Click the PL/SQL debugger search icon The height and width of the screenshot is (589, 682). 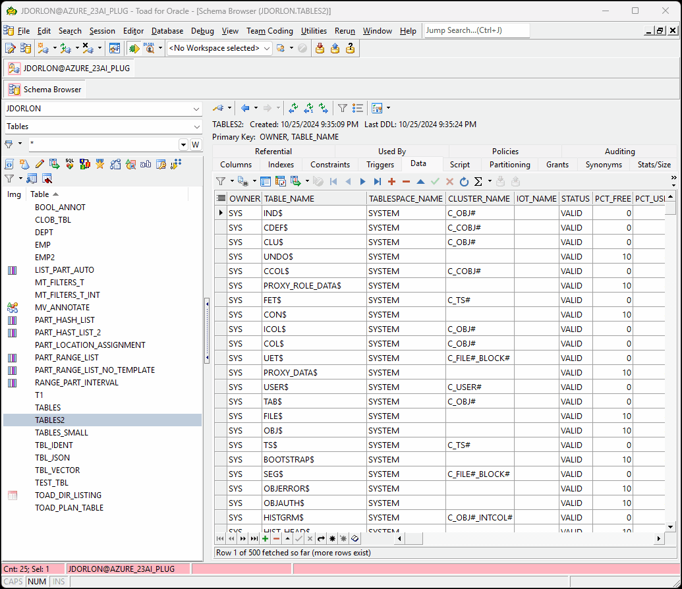pyautogui.click(x=149, y=48)
